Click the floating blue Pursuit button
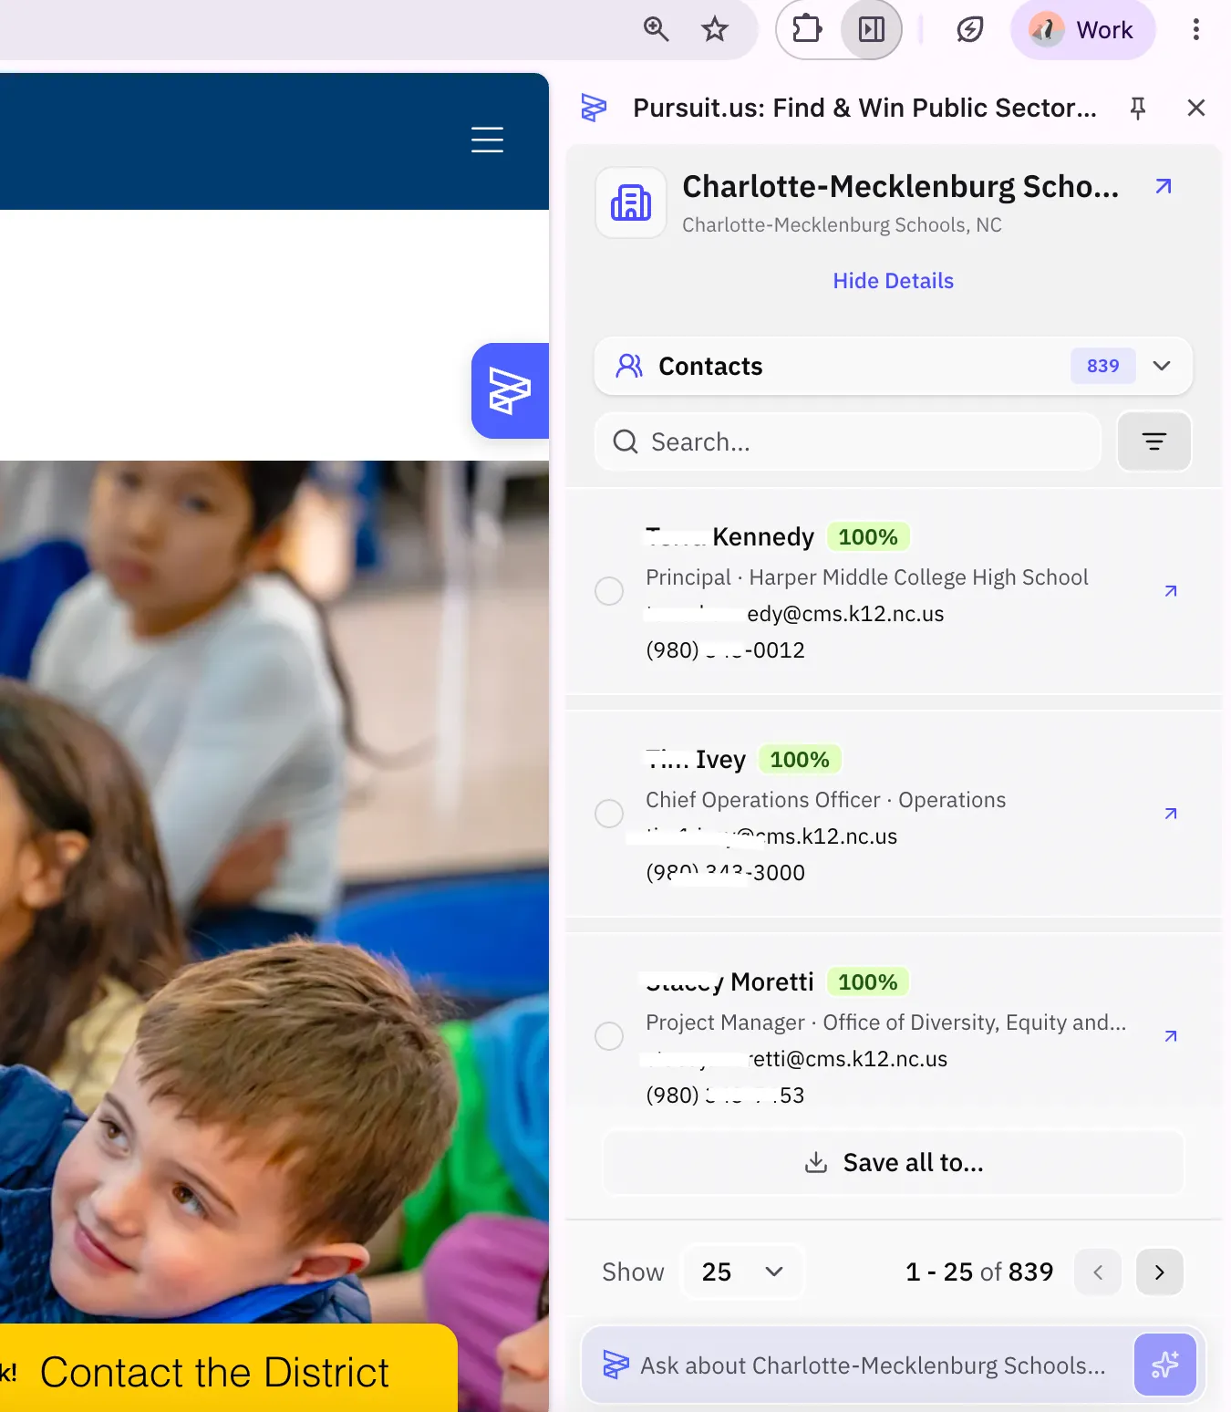 (511, 390)
